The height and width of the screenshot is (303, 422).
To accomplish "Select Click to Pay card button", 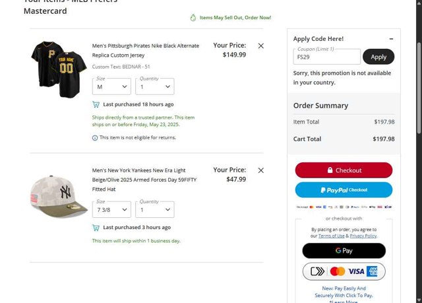I will click(344, 271).
